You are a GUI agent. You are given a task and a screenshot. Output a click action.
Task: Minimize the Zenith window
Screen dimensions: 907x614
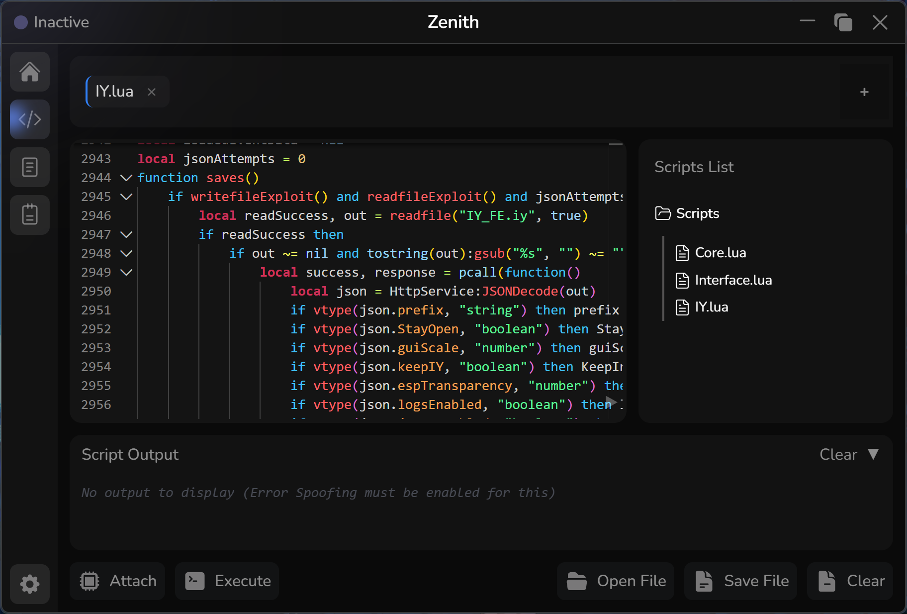pos(808,22)
